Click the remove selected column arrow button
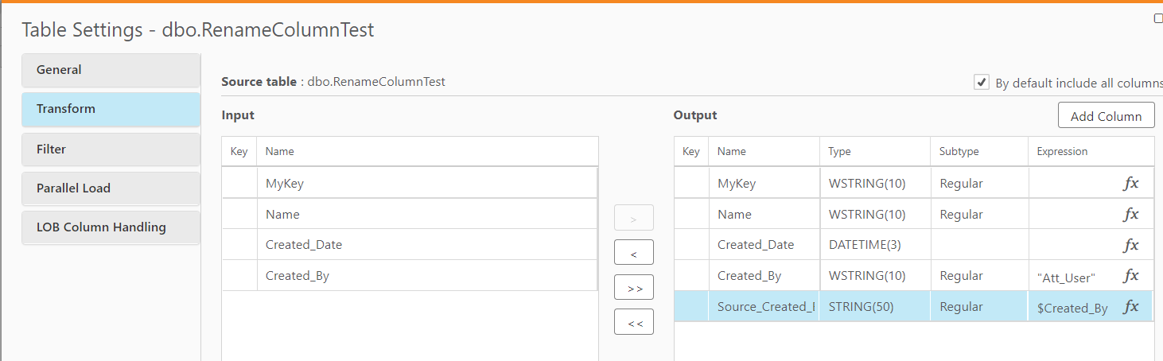This screenshot has width=1163, height=361. tap(634, 253)
